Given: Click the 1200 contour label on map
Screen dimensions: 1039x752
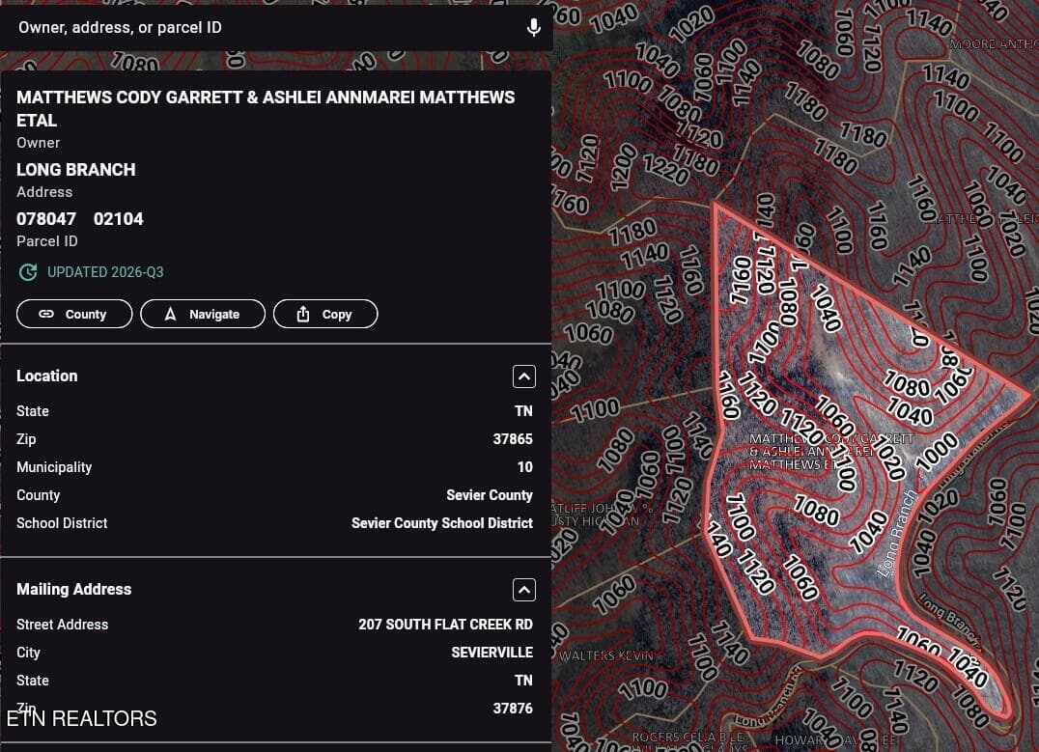Looking at the screenshot, I should (623, 166).
